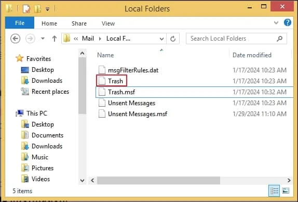Open the address bar history dropdown
This screenshot has width=298, height=202.
click(x=161, y=39)
